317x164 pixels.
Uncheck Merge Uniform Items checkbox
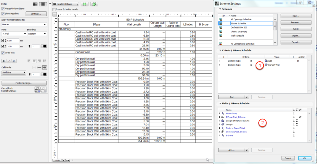click(x=3, y=9)
